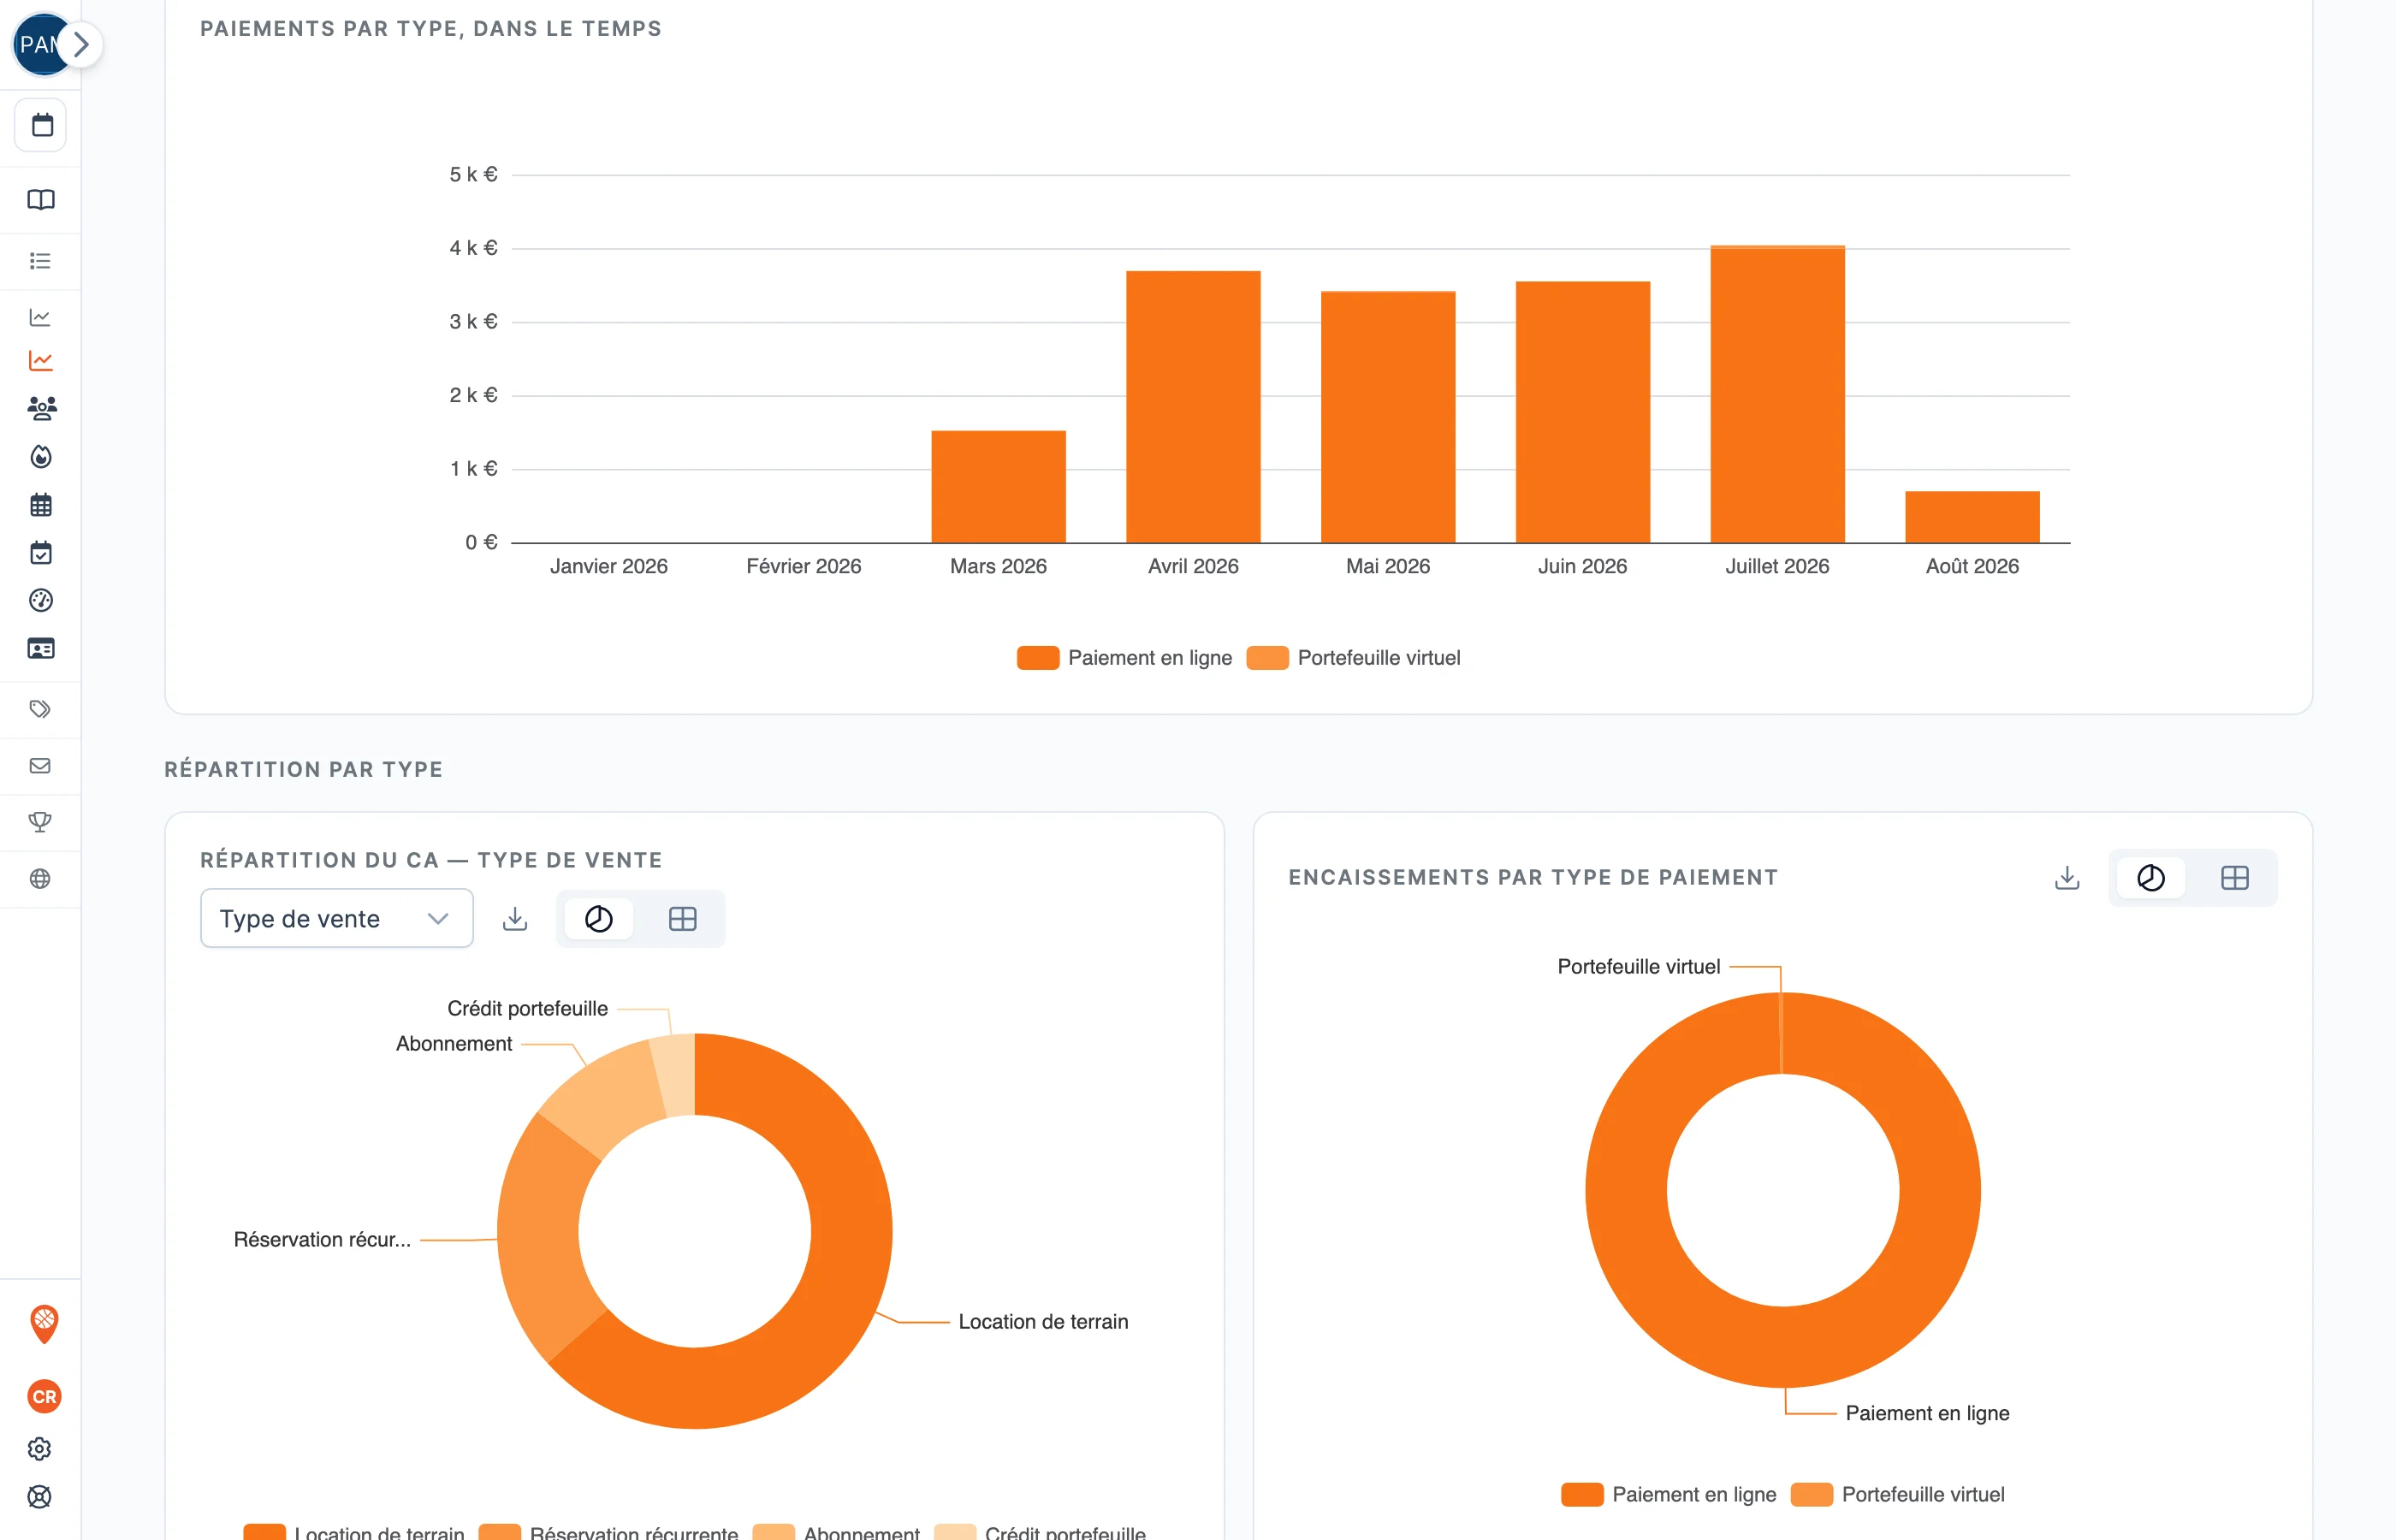The height and width of the screenshot is (1540, 2396).
Task: Click the 'Crédit portefeuille' pie label
Action: point(527,1008)
